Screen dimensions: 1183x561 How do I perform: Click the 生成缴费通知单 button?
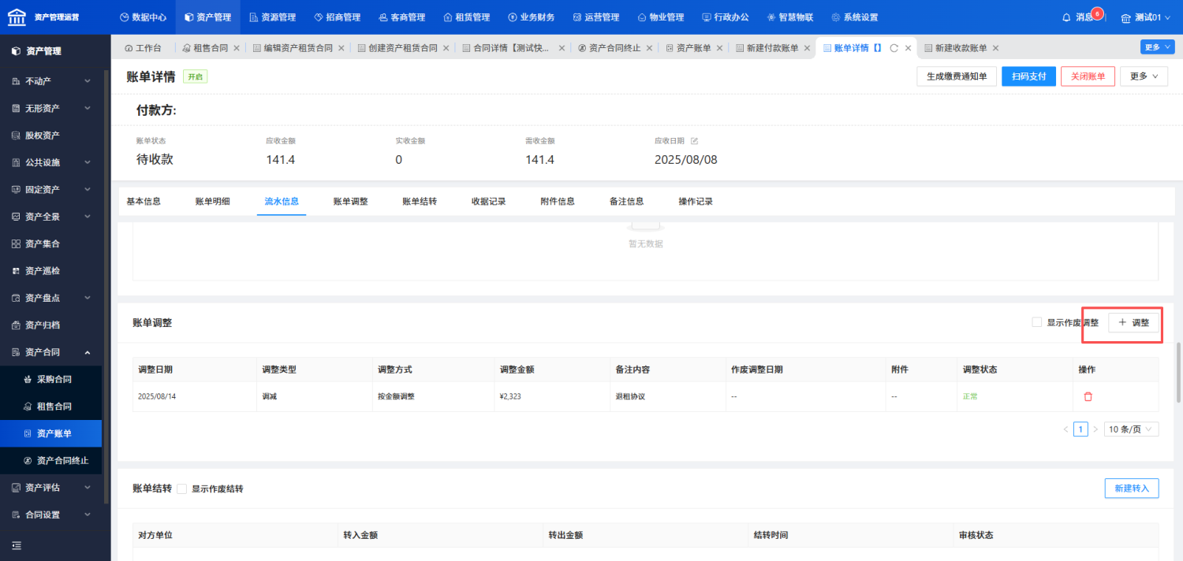click(957, 76)
